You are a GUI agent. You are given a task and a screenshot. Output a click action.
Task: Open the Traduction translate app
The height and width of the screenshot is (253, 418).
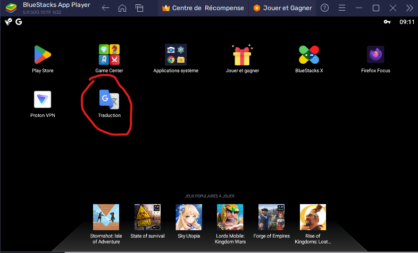coord(109,100)
